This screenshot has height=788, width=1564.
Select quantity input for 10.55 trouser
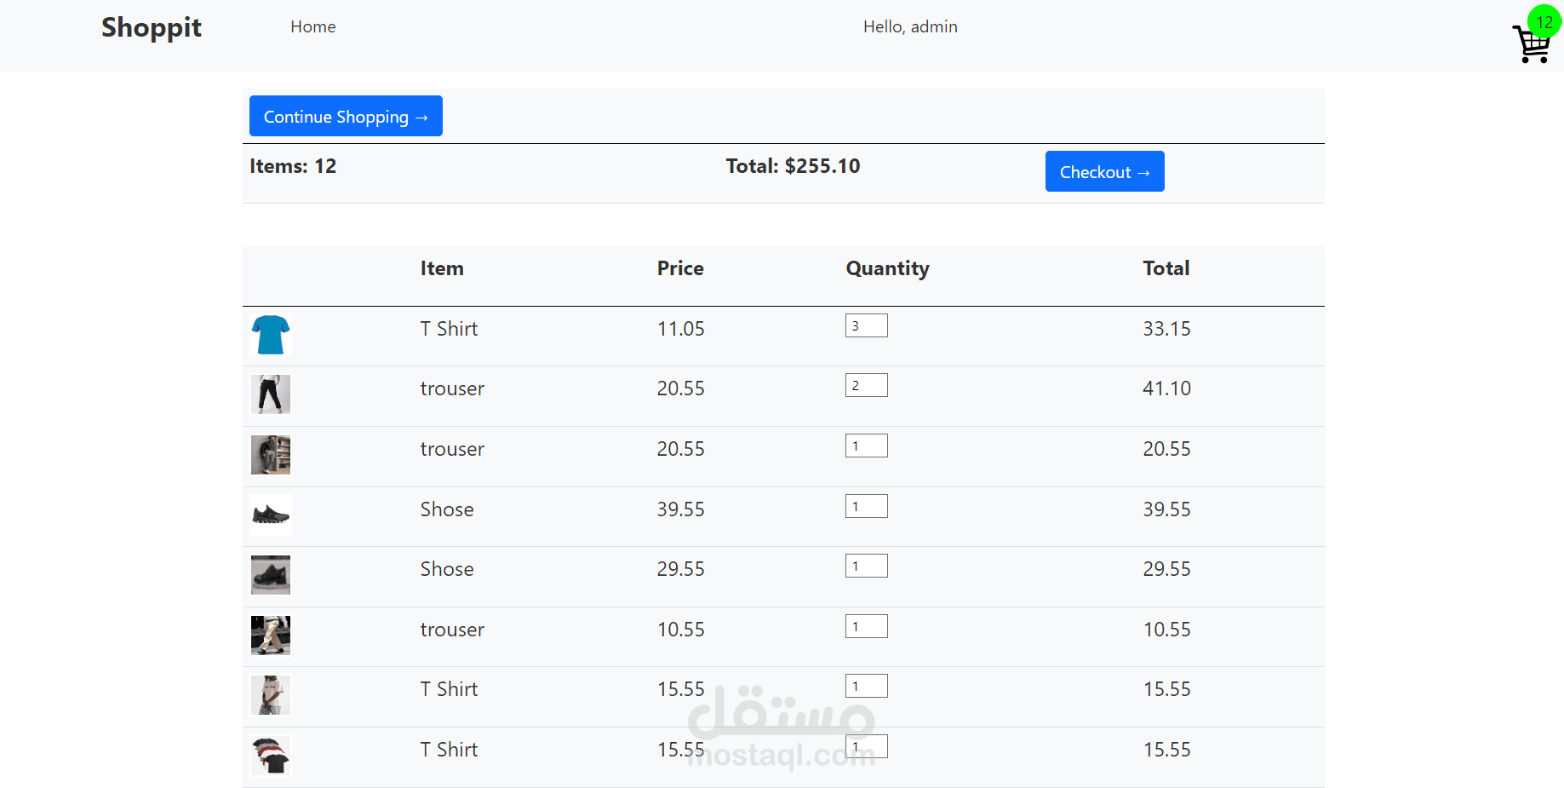pos(866,626)
